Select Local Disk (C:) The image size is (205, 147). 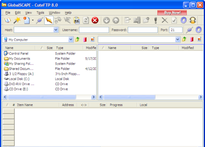(16, 79)
